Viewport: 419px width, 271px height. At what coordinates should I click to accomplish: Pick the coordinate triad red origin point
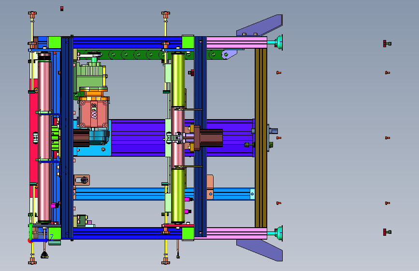click(x=29, y=241)
